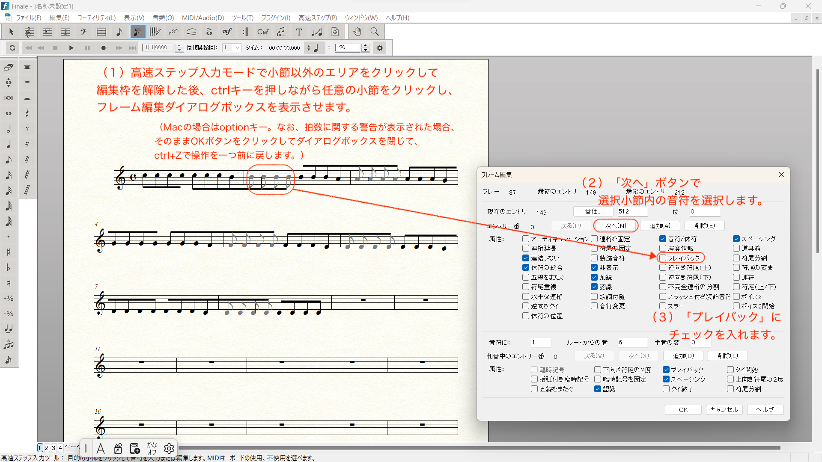The image size is (822, 462).
Task: Choose the quarter rest in the rest palette
Action: [x=27, y=113]
